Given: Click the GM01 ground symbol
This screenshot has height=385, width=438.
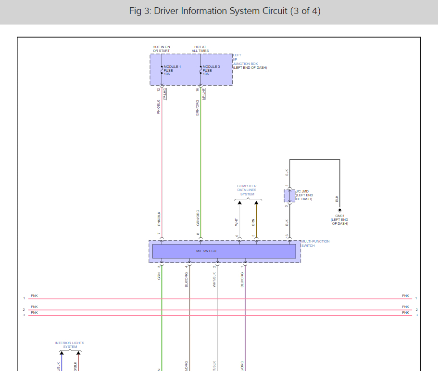Looking at the screenshot, I should click(x=339, y=210).
